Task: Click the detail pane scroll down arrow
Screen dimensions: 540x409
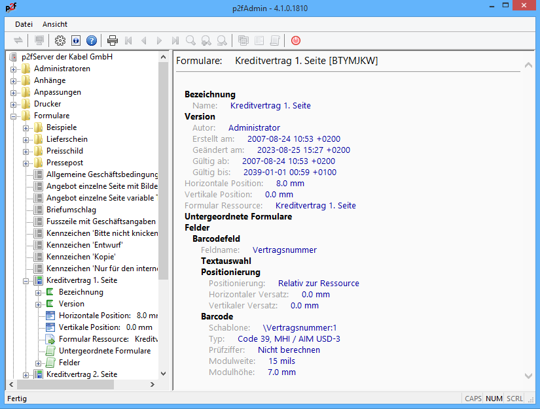Action: (x=529, y=376)
